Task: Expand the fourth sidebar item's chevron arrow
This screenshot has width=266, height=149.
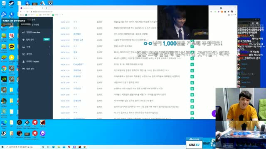Action: (49, 54)
